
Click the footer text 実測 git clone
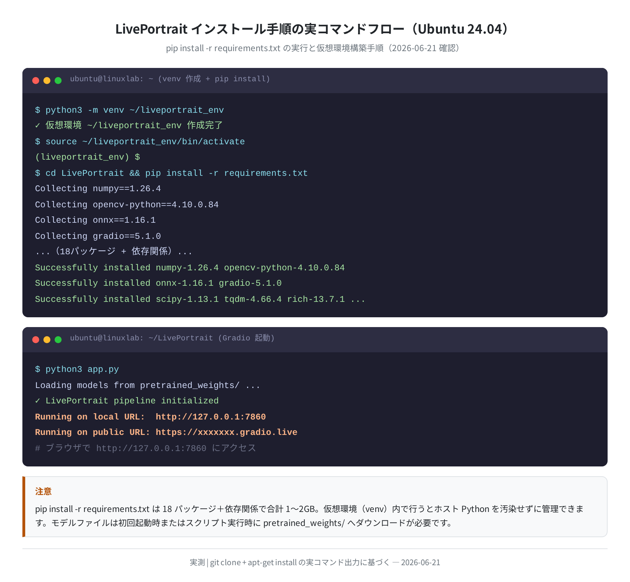click(315, 562)
